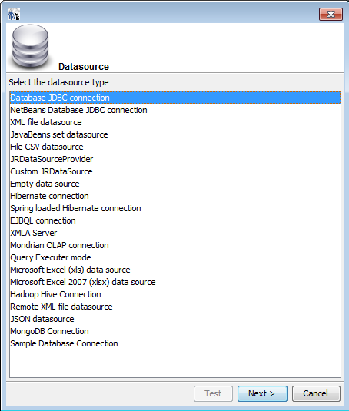Viewport: 349px width, 411px height.
Task: Click the Next > button
Action: click(262, 393)
